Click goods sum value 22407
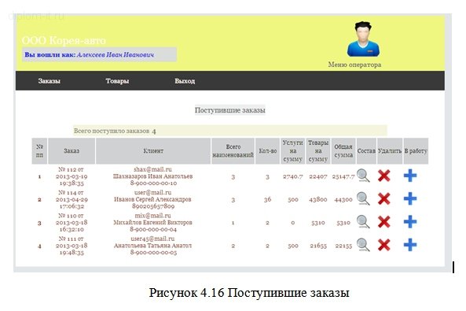The width and height of the screenshot is (466, 311). [318, 176]
